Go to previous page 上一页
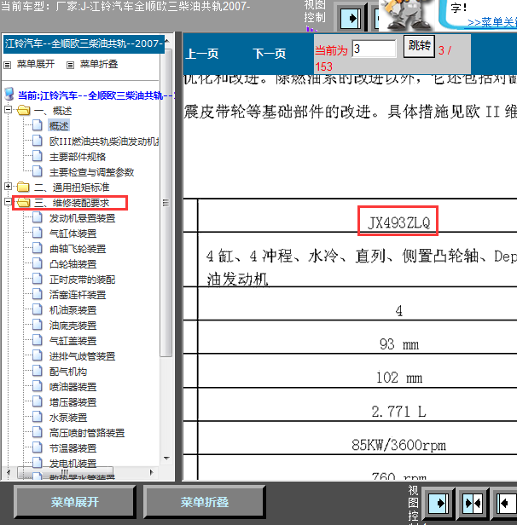Viewport: 517px width, 525px height. (x=201, y=54)
